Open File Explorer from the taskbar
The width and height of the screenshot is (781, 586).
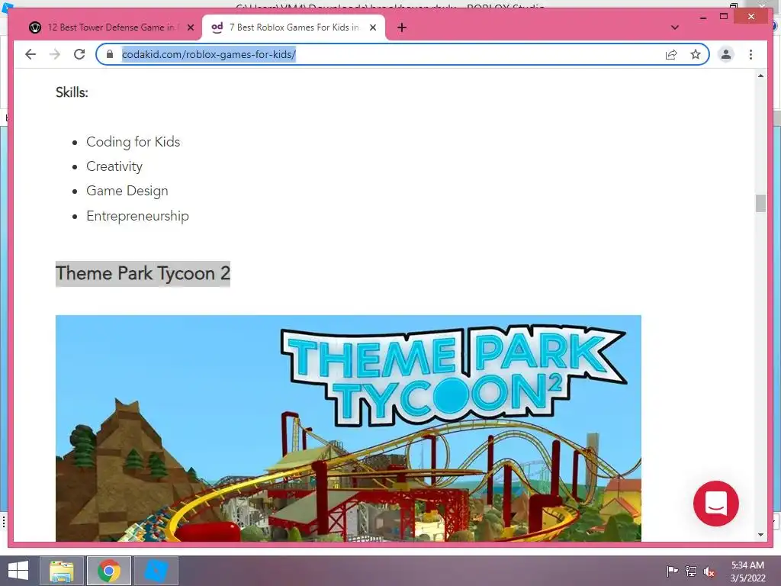coord(62,571)
